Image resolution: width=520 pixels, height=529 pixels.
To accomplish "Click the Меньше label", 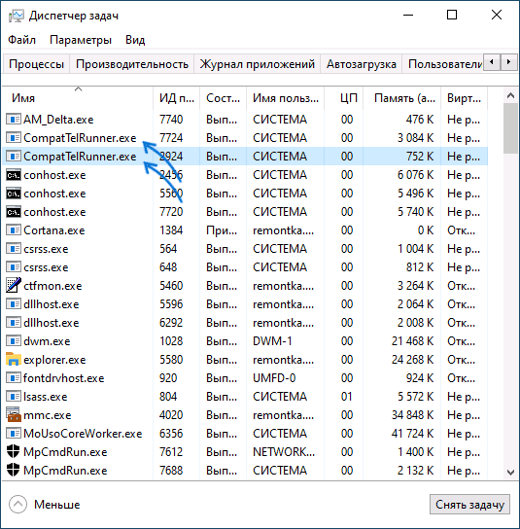I will point(57,505).
